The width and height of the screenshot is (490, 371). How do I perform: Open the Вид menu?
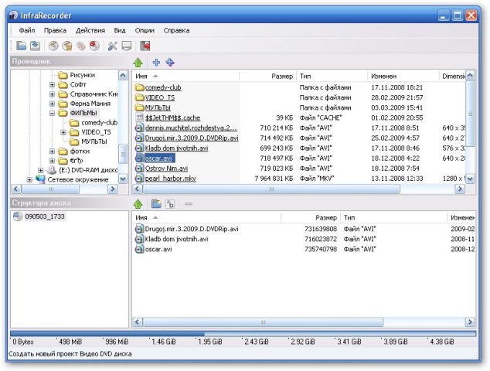click(x=120, y=30)
